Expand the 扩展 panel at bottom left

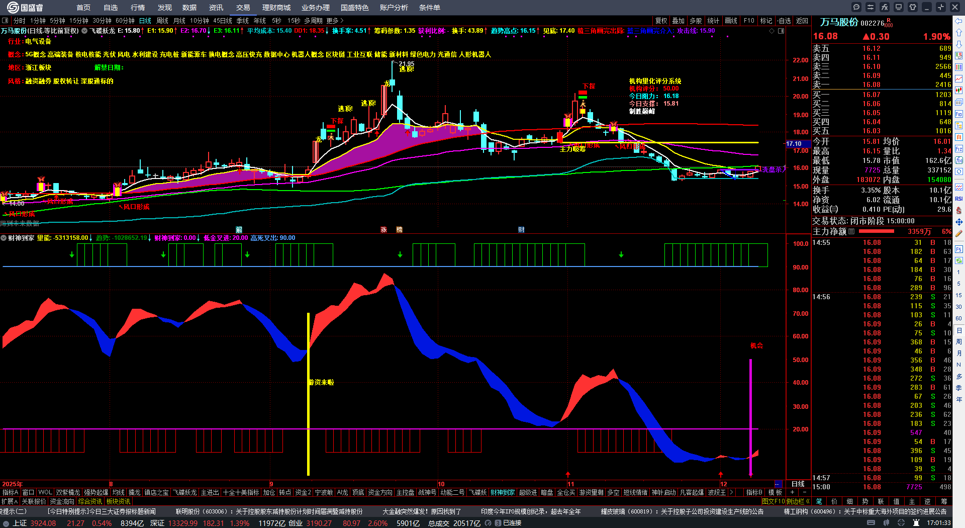[x=9, y=501]
